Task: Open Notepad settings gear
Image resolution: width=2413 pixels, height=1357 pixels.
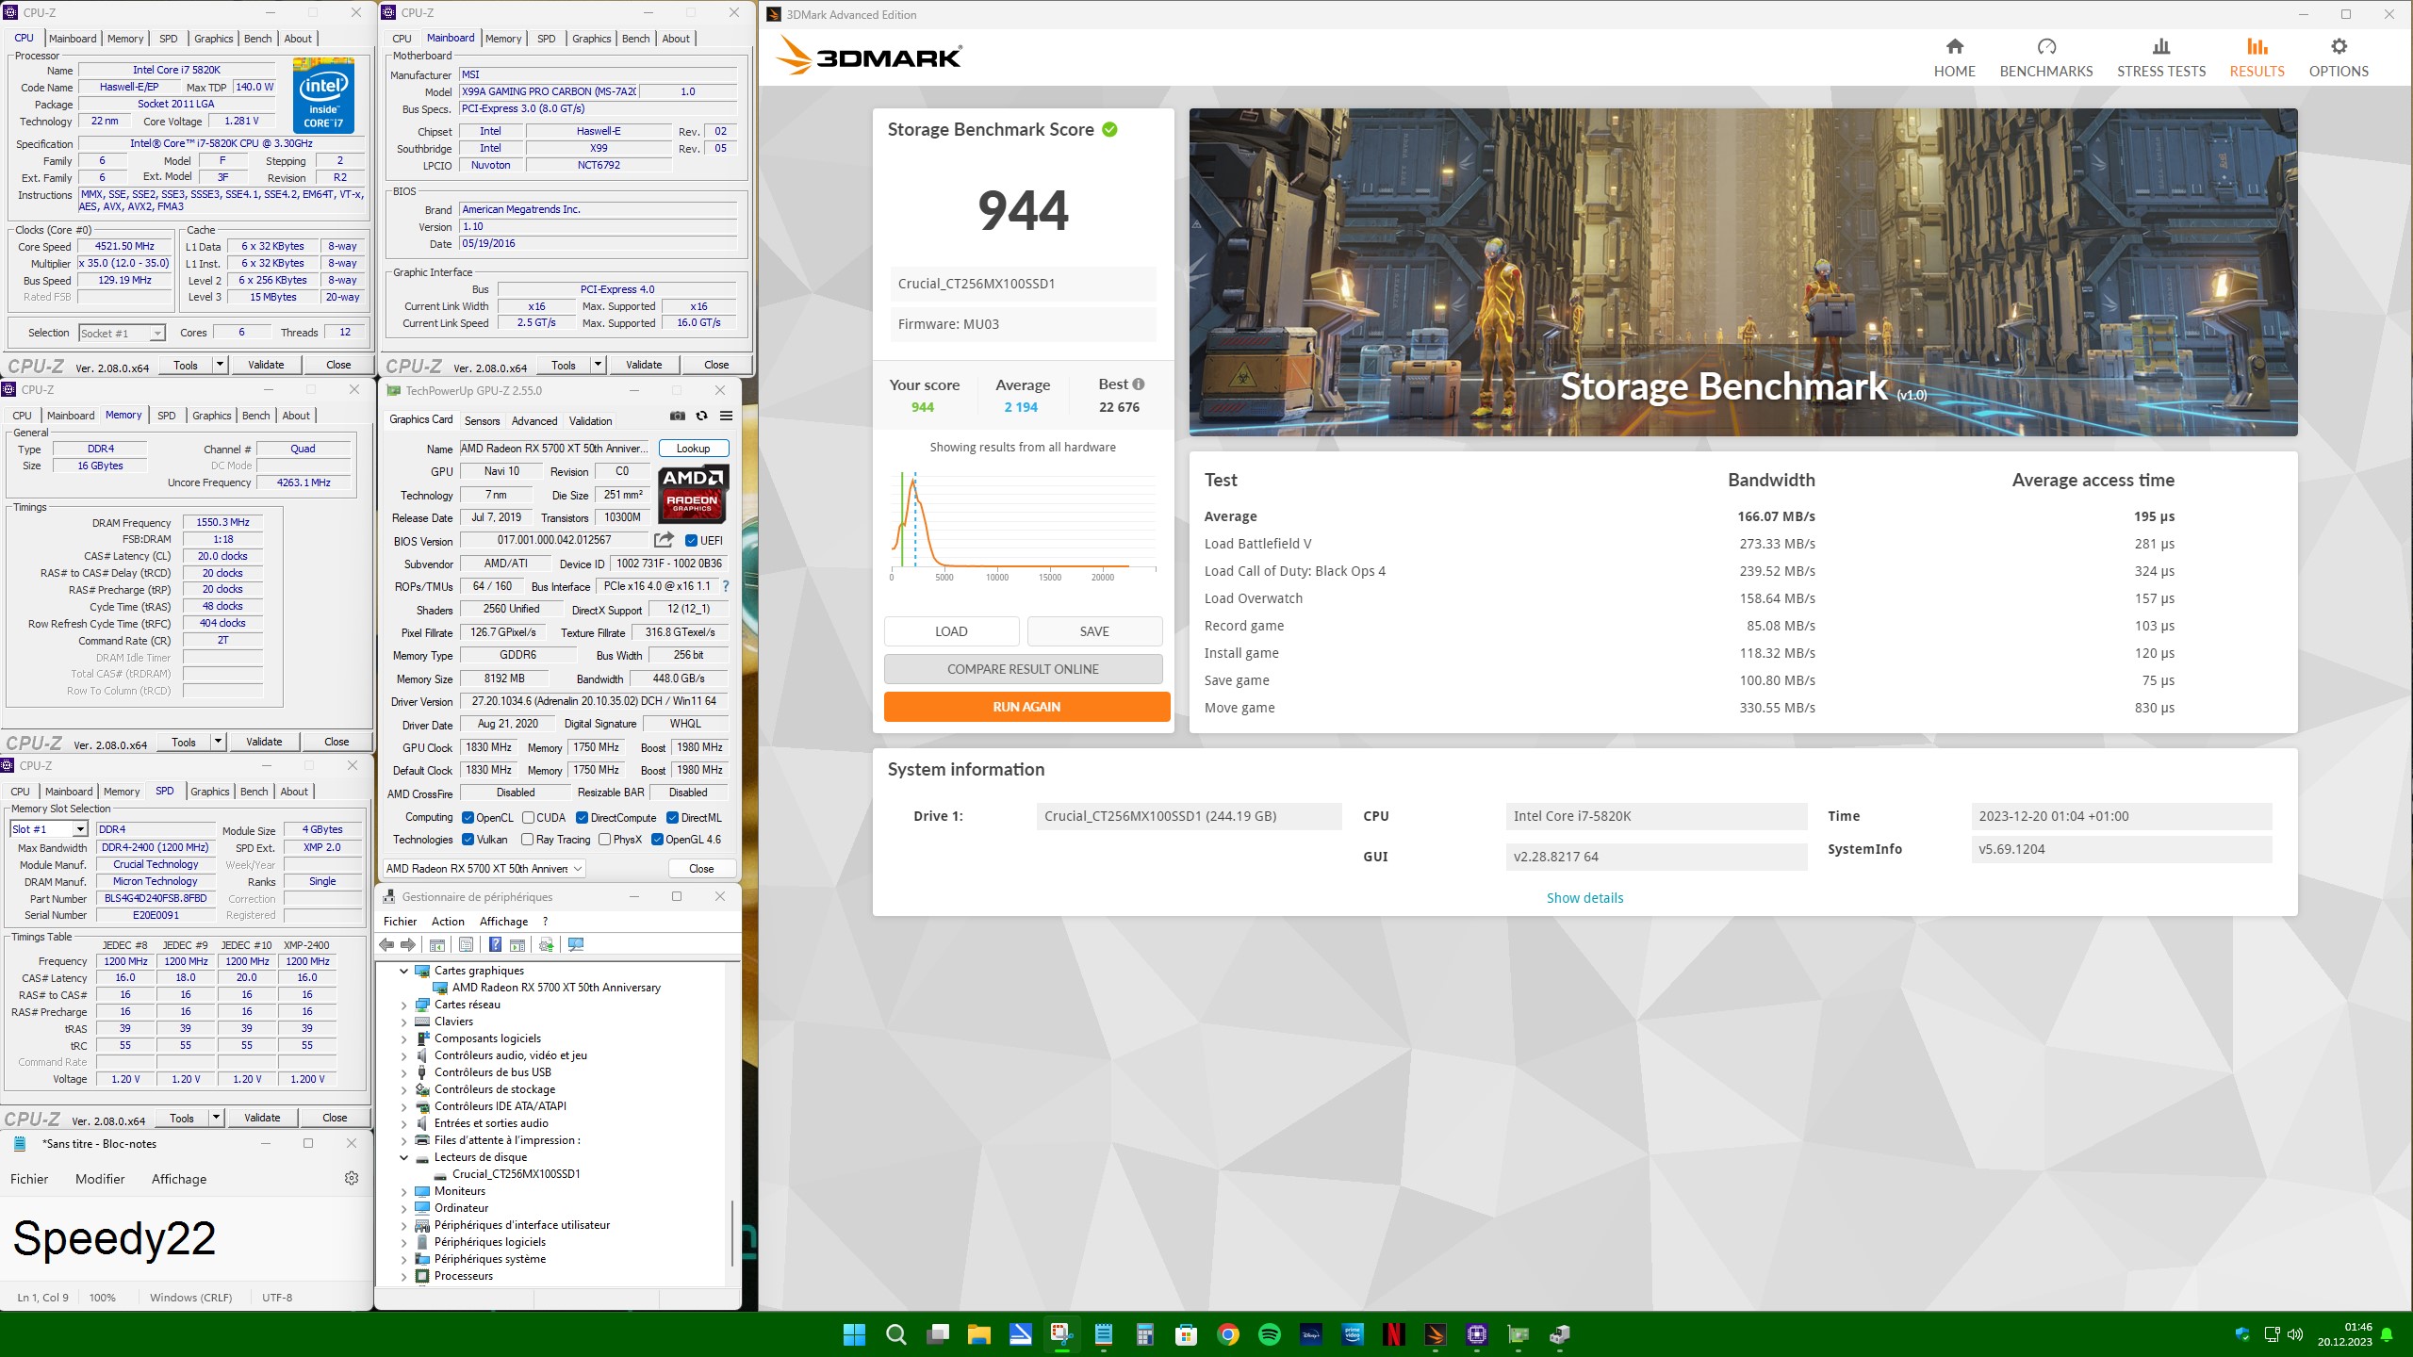Action: point(352,1178)
